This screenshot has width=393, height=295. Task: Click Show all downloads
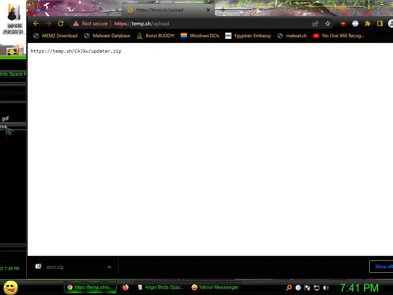pyautogui.click(x=381, y=267)
